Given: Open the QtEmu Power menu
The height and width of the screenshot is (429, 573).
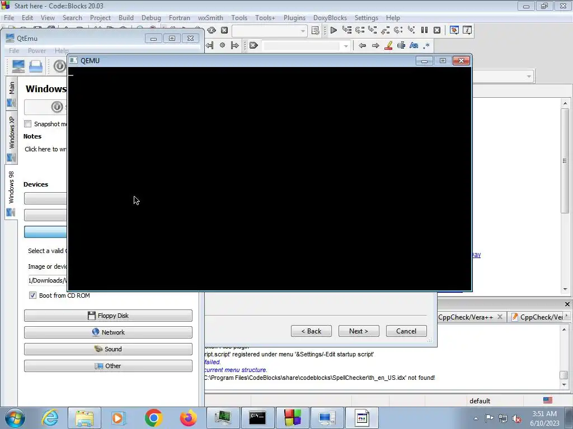Looking at the screenshot, I should 37,51.
